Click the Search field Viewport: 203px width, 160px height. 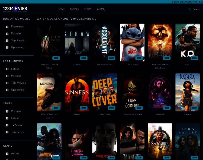tap(196, 9)
